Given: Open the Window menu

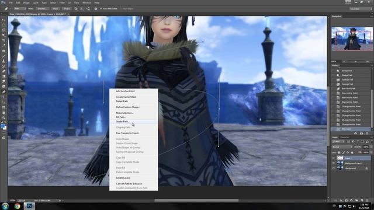Looking at the screenshot, I should coord(86,2).
